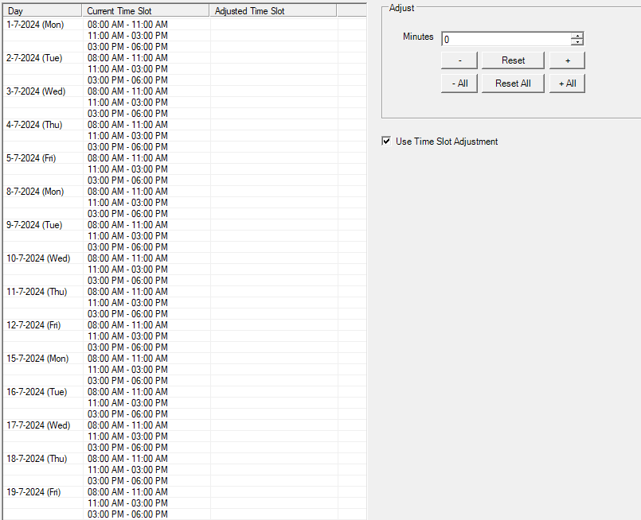Click the "Day" column header
641x520 pixels.
coord(42,10)
